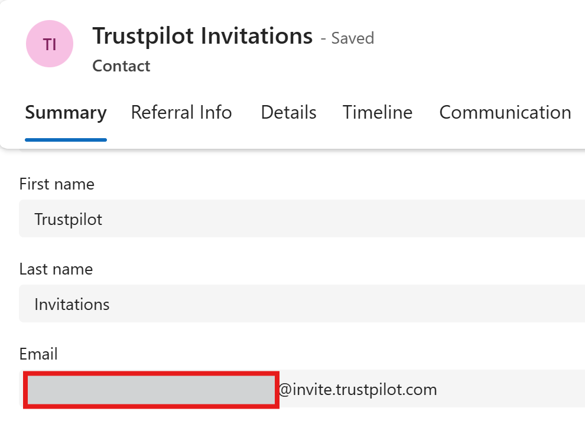Place cursor on the Trustpilot first name value
585x431 pixels.
coord(69,220)
